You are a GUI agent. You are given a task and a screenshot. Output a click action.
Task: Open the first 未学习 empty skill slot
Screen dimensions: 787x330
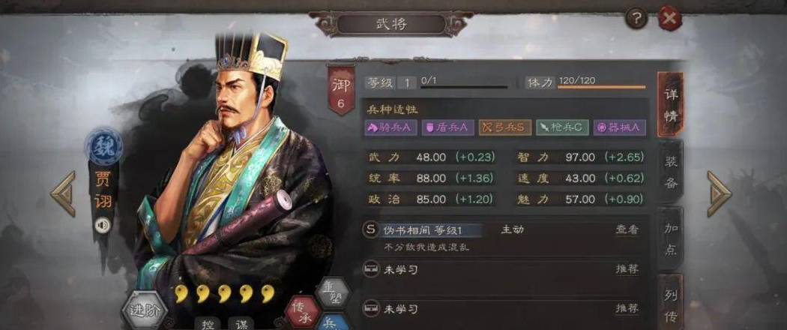[502, 269]
